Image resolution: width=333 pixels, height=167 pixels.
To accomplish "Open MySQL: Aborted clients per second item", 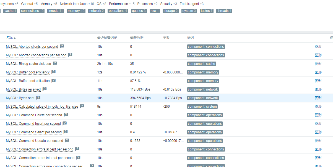I will [32, 47].
